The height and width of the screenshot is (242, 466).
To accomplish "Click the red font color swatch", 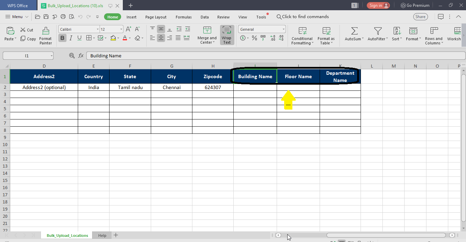I will [x=125, y=38].
